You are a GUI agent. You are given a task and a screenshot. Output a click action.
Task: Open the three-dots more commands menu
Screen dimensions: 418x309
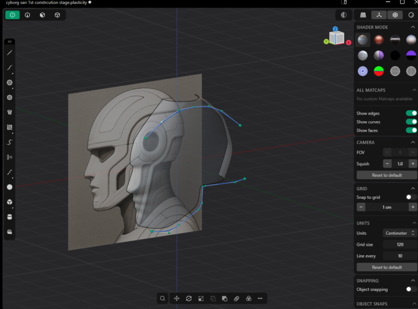point(260,299)
